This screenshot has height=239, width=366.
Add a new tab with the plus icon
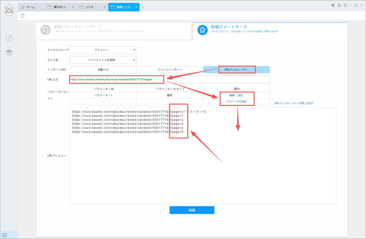(142, 7)
